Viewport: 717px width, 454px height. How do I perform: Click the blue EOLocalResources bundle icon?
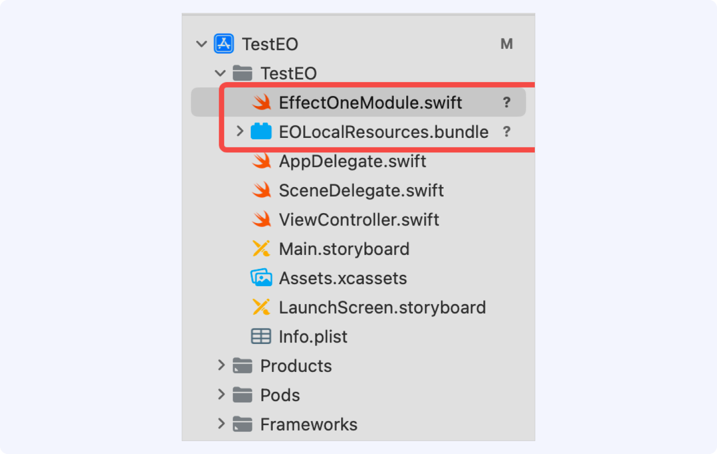[x=261, y=131]
